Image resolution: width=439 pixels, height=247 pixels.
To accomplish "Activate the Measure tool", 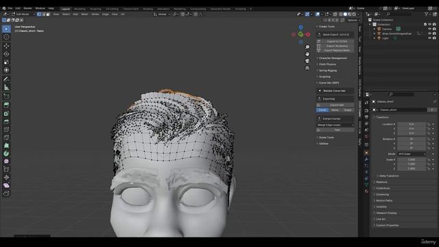I will tap(6, 88).
